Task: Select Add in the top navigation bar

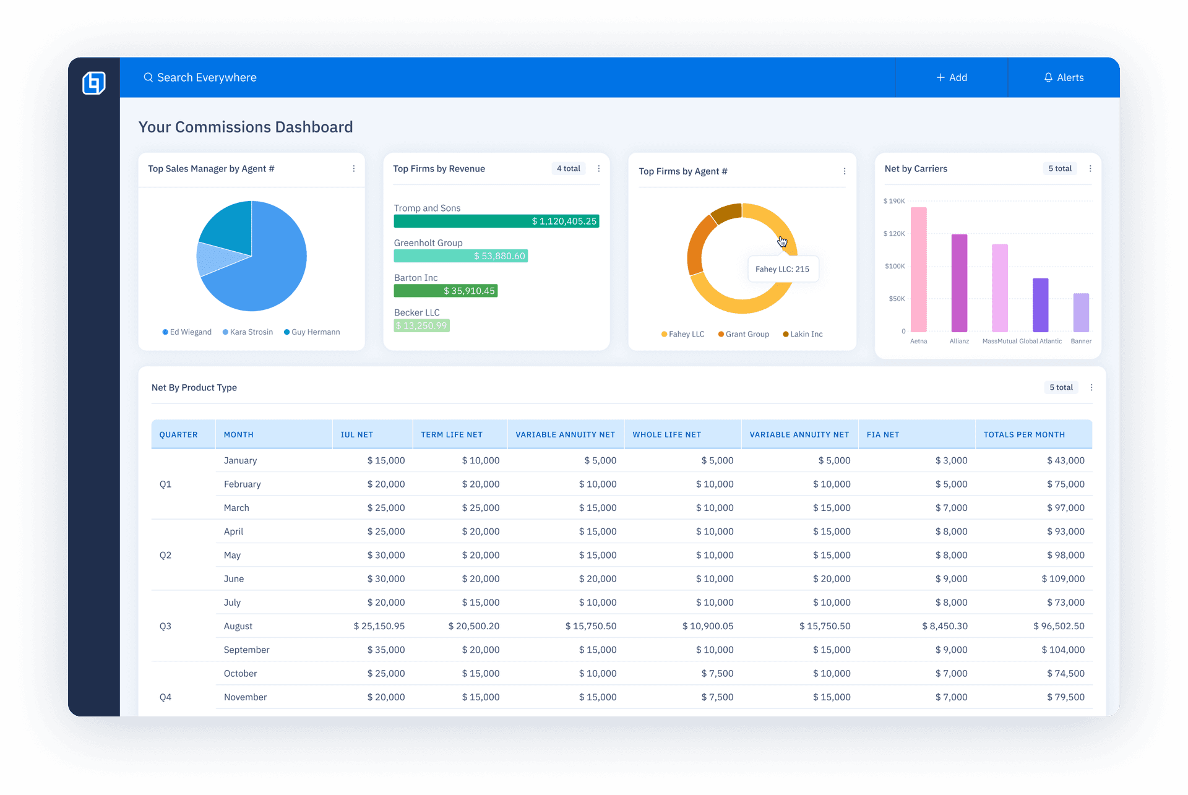Action: tap(952, 77)
